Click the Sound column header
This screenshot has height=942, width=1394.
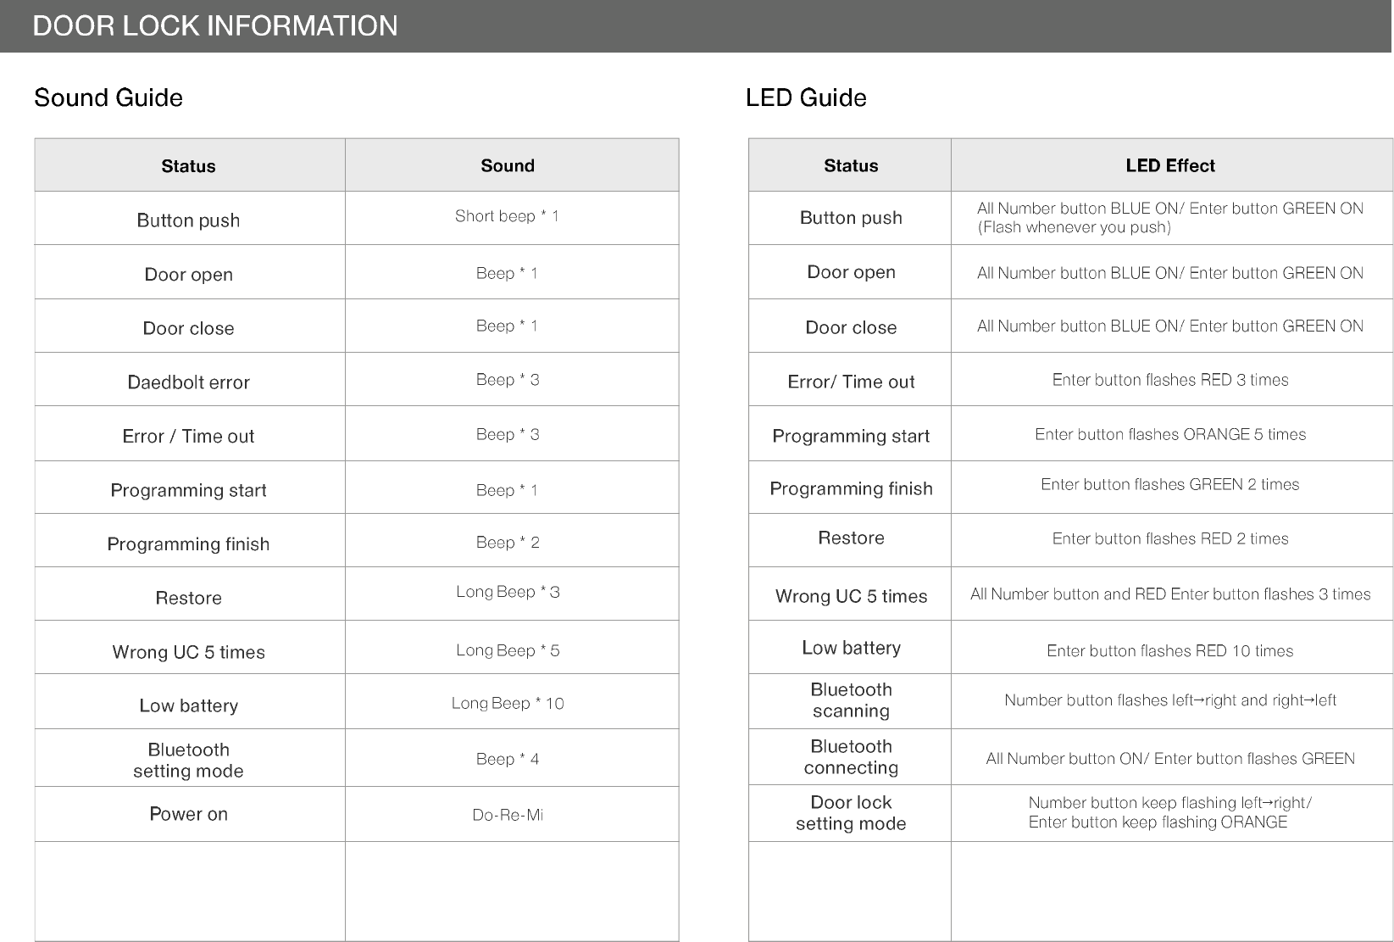coord(508,165)
